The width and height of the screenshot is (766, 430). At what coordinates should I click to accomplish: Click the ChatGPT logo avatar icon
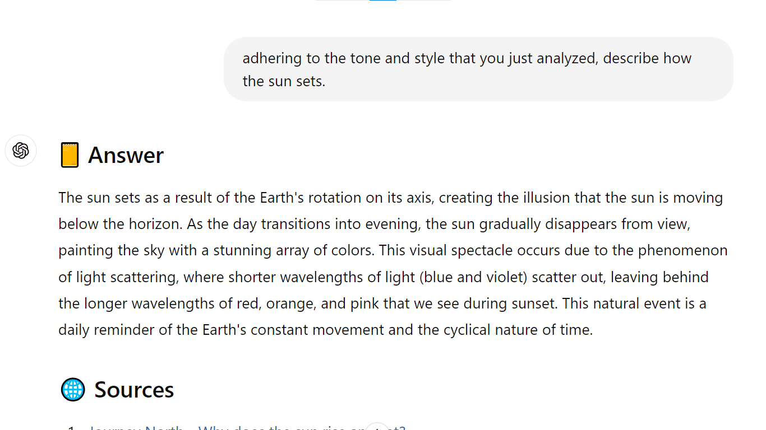tap(21, 151)
